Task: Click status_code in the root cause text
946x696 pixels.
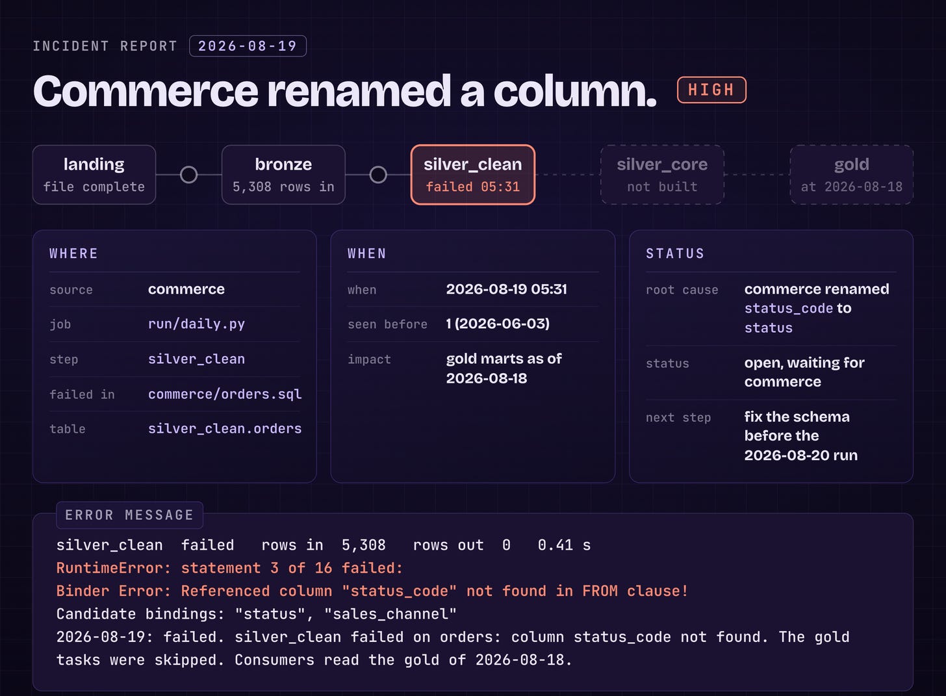Action: 789,308
